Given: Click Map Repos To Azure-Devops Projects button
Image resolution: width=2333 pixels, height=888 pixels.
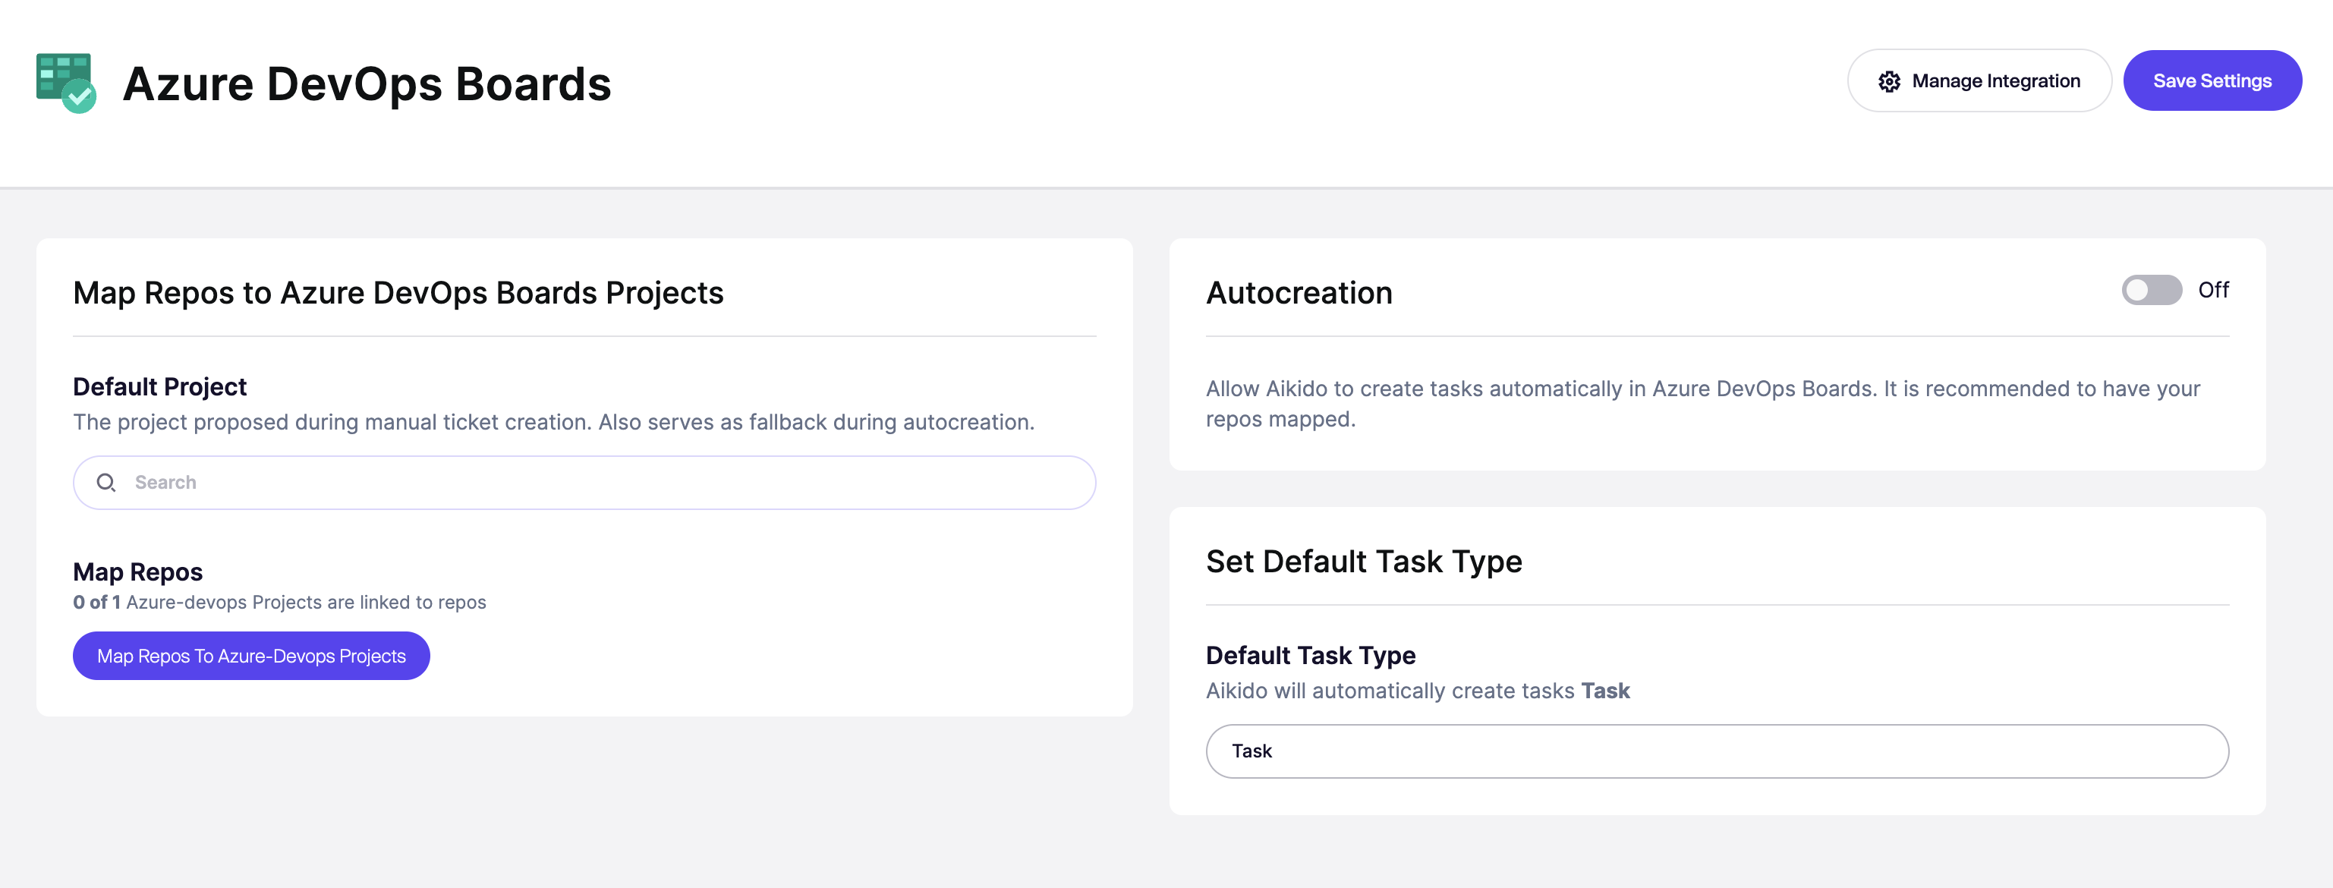Looking at the screenshot, I should pos(251,656).
